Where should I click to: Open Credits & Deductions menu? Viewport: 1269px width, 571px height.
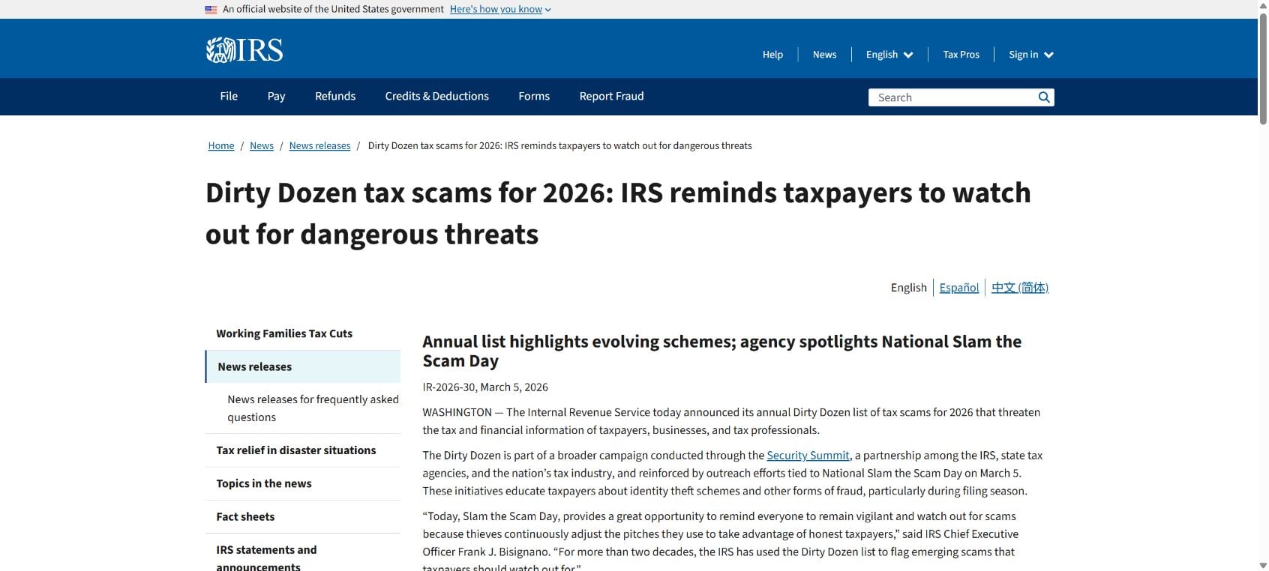click(436, 96)
